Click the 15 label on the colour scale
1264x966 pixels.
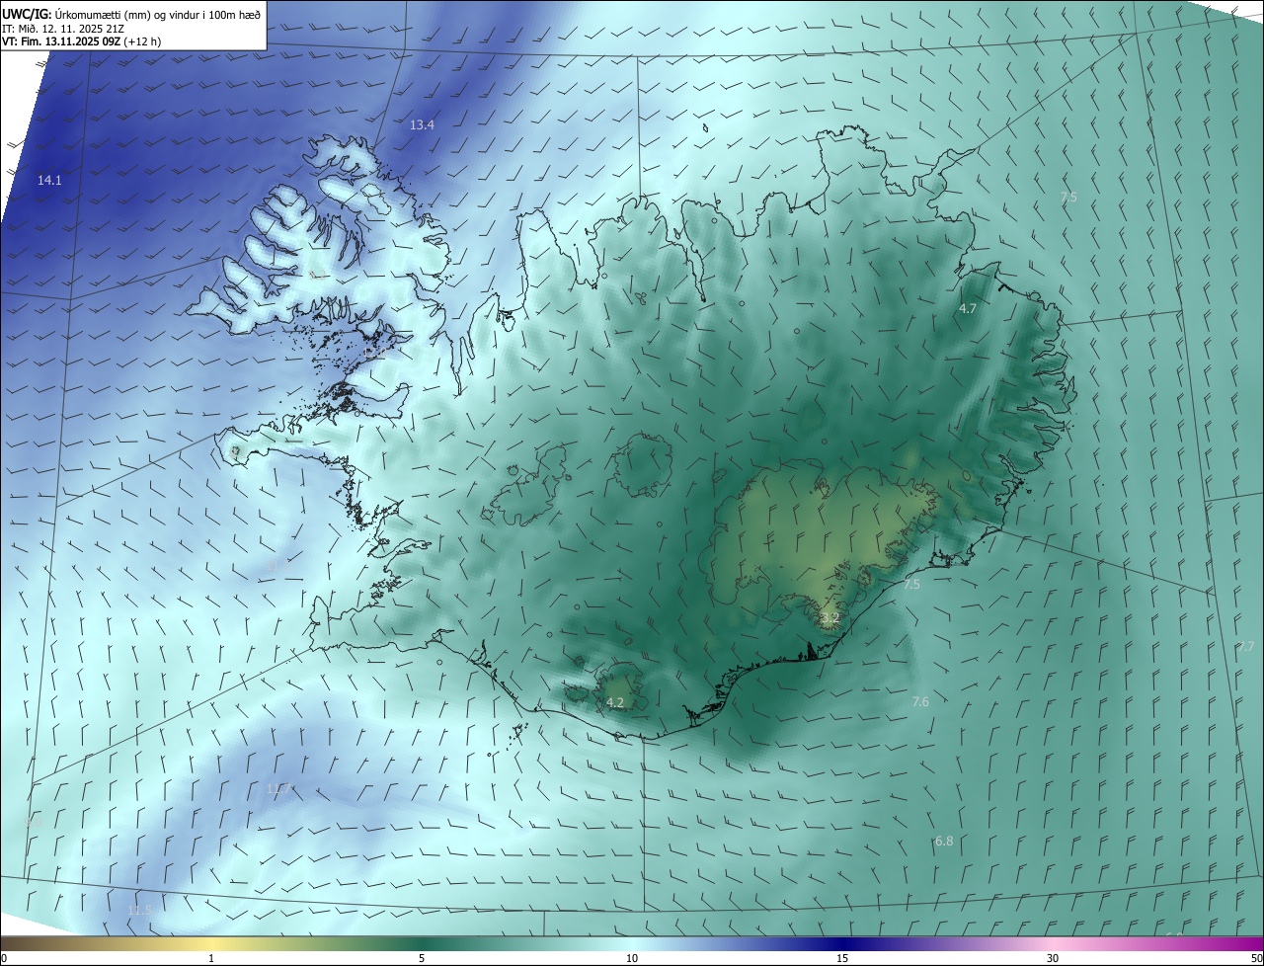842,959
